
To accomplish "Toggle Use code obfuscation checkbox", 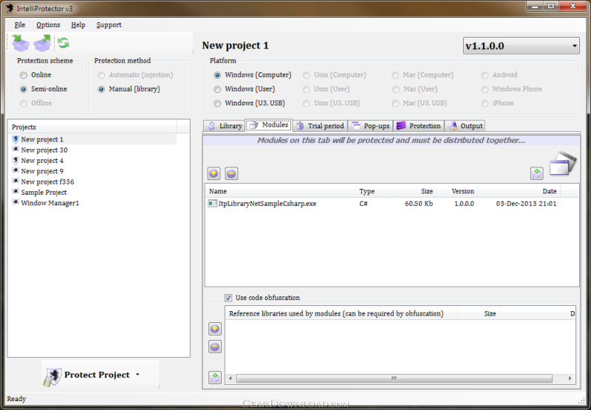I will [x=228, y=298].
